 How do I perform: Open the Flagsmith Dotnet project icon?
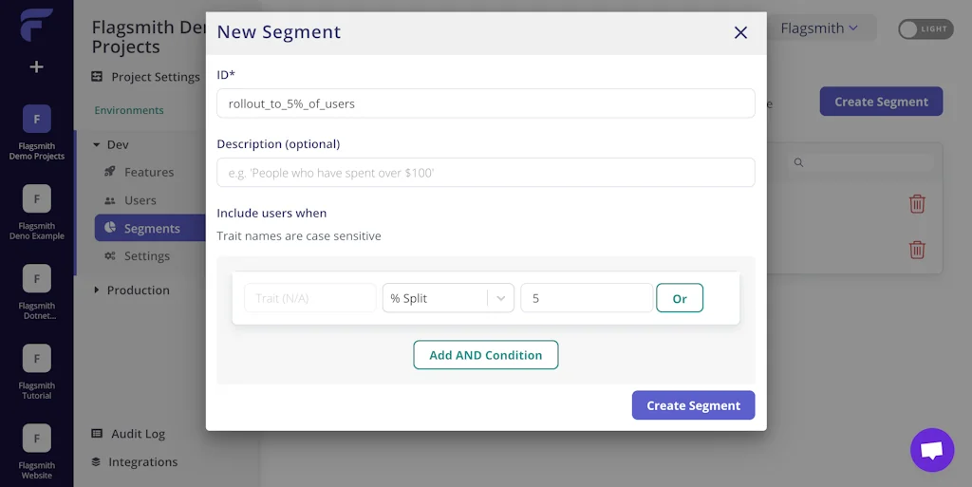(x=37, y=278)
